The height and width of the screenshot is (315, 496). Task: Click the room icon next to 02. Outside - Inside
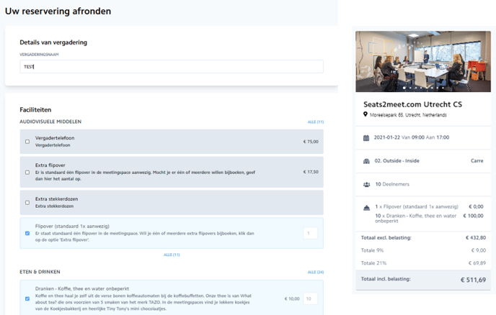point(366,160)
